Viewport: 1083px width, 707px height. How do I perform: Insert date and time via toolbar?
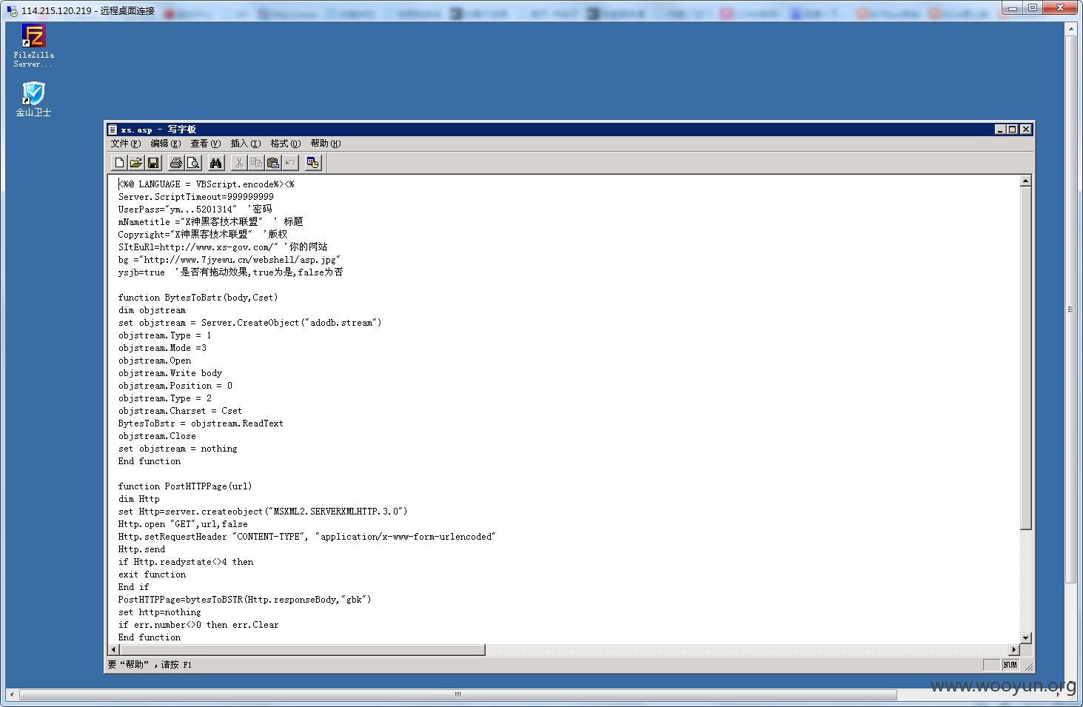(313, 163)
